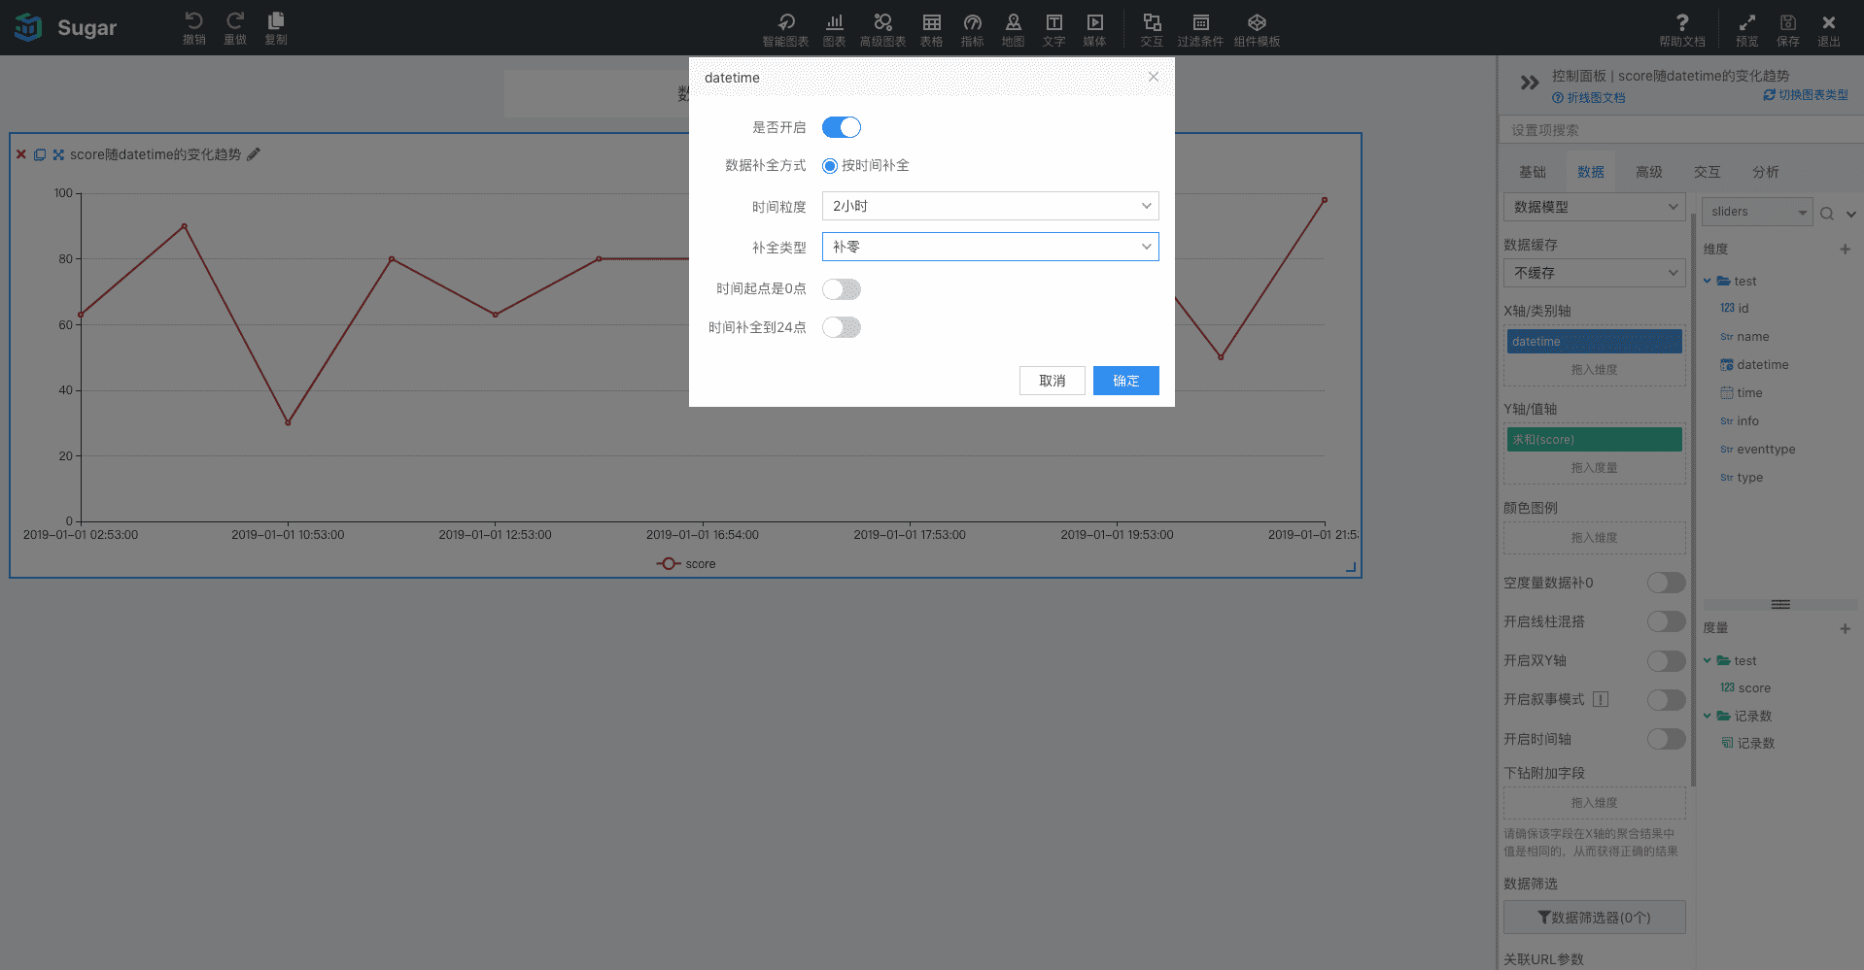1864x970 pixels.
Task: Open the 时间粒度 dropdown showing 2小时
Action: pyautogui.click(x=989, y=206)
